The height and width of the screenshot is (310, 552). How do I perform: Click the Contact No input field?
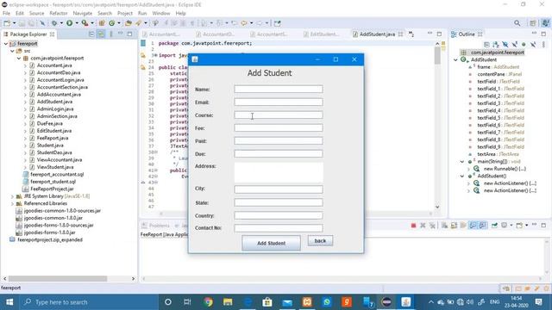click(x=279, y=228)
